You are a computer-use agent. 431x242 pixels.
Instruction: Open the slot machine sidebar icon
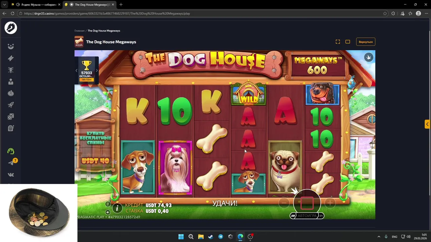click(x=11, y=128)
